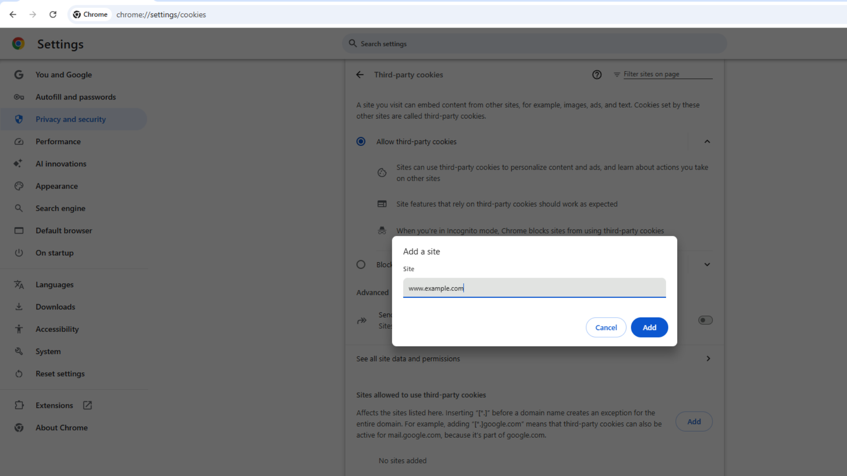The image size is (847, 476).
Task: Click the search magnifier icon in settings
Action: pyautogui.click(x=352, y=43)
